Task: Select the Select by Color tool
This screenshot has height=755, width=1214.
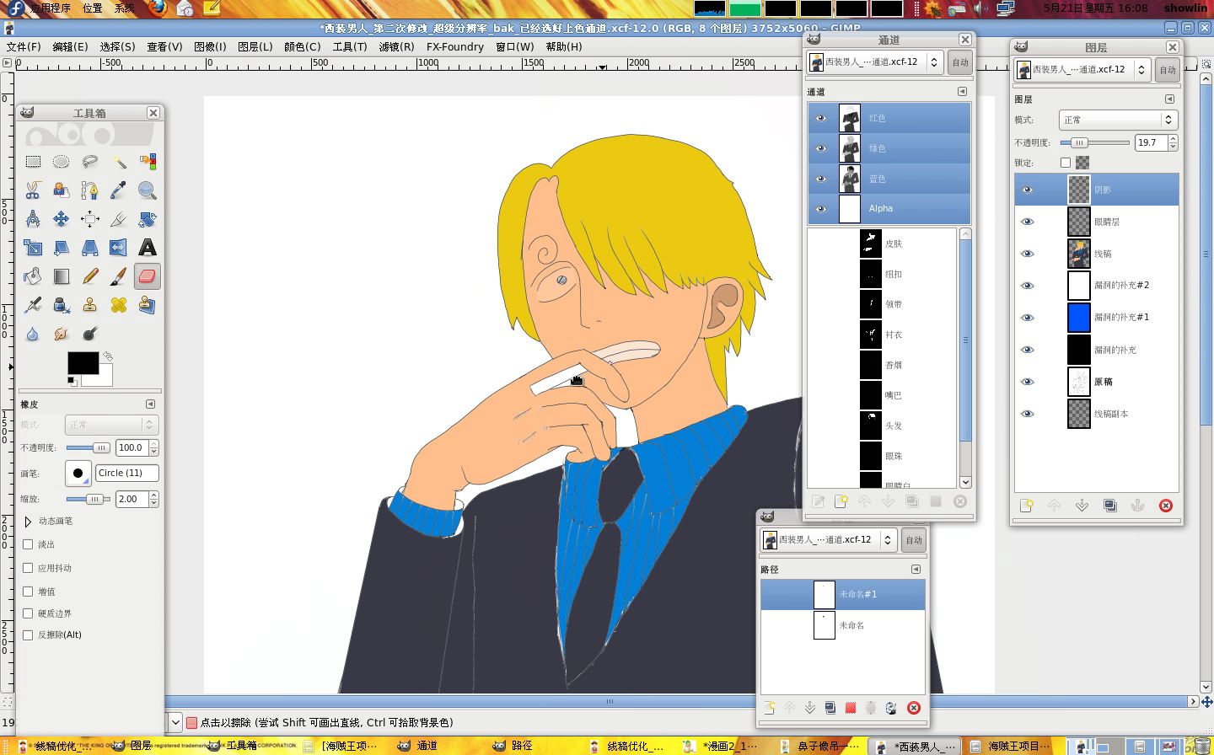Action: tap(148, 162)
